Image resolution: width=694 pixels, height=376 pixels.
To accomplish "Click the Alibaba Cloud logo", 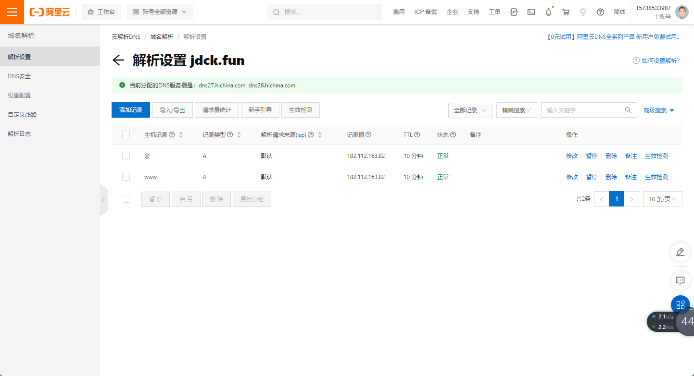I will click(50, 12).
